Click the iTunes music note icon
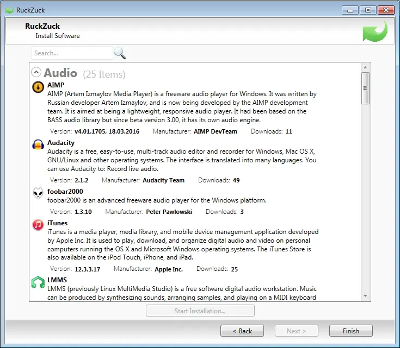The image size is (400, 348). pyautogui.click(x=38, y=225)
